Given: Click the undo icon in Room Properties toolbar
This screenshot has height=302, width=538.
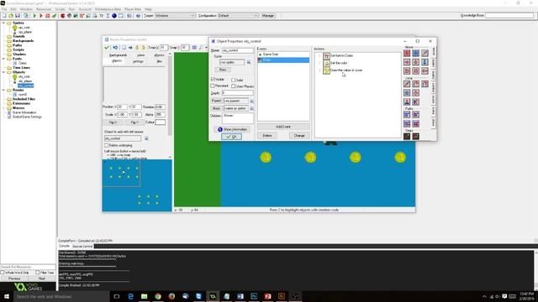Looking at the screenshot, I should tap(115, 48).
